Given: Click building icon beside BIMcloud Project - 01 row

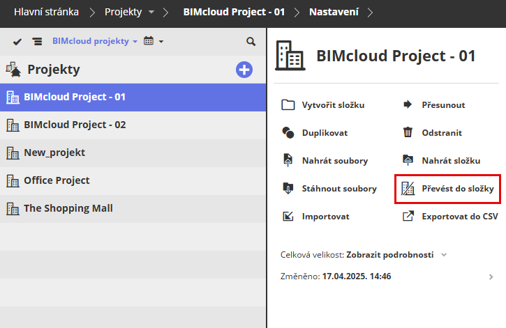Looking at the screenshot, I should pos(13,97).
